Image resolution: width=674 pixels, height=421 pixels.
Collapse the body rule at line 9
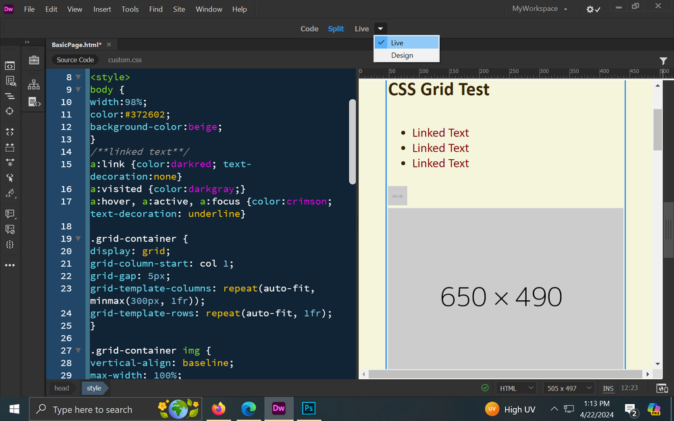pos(78,90)
